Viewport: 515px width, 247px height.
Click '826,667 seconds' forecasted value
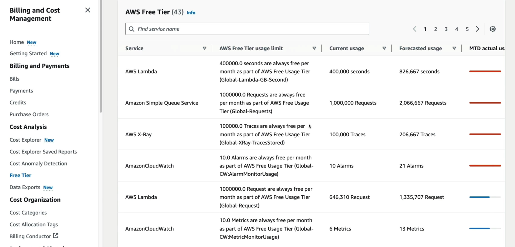[419, 71]
